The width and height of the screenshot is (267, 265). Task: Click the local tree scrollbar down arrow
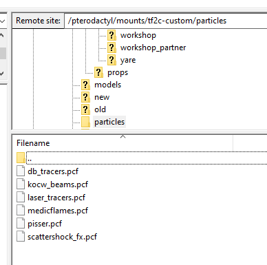[x=2, y=74]
